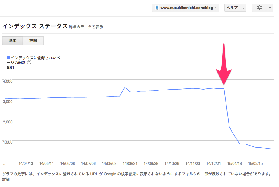Image resolution: width=279 pixels, height=187 pixels.
Task: Click the 15/02/15 date label
Action: point(255,163)
